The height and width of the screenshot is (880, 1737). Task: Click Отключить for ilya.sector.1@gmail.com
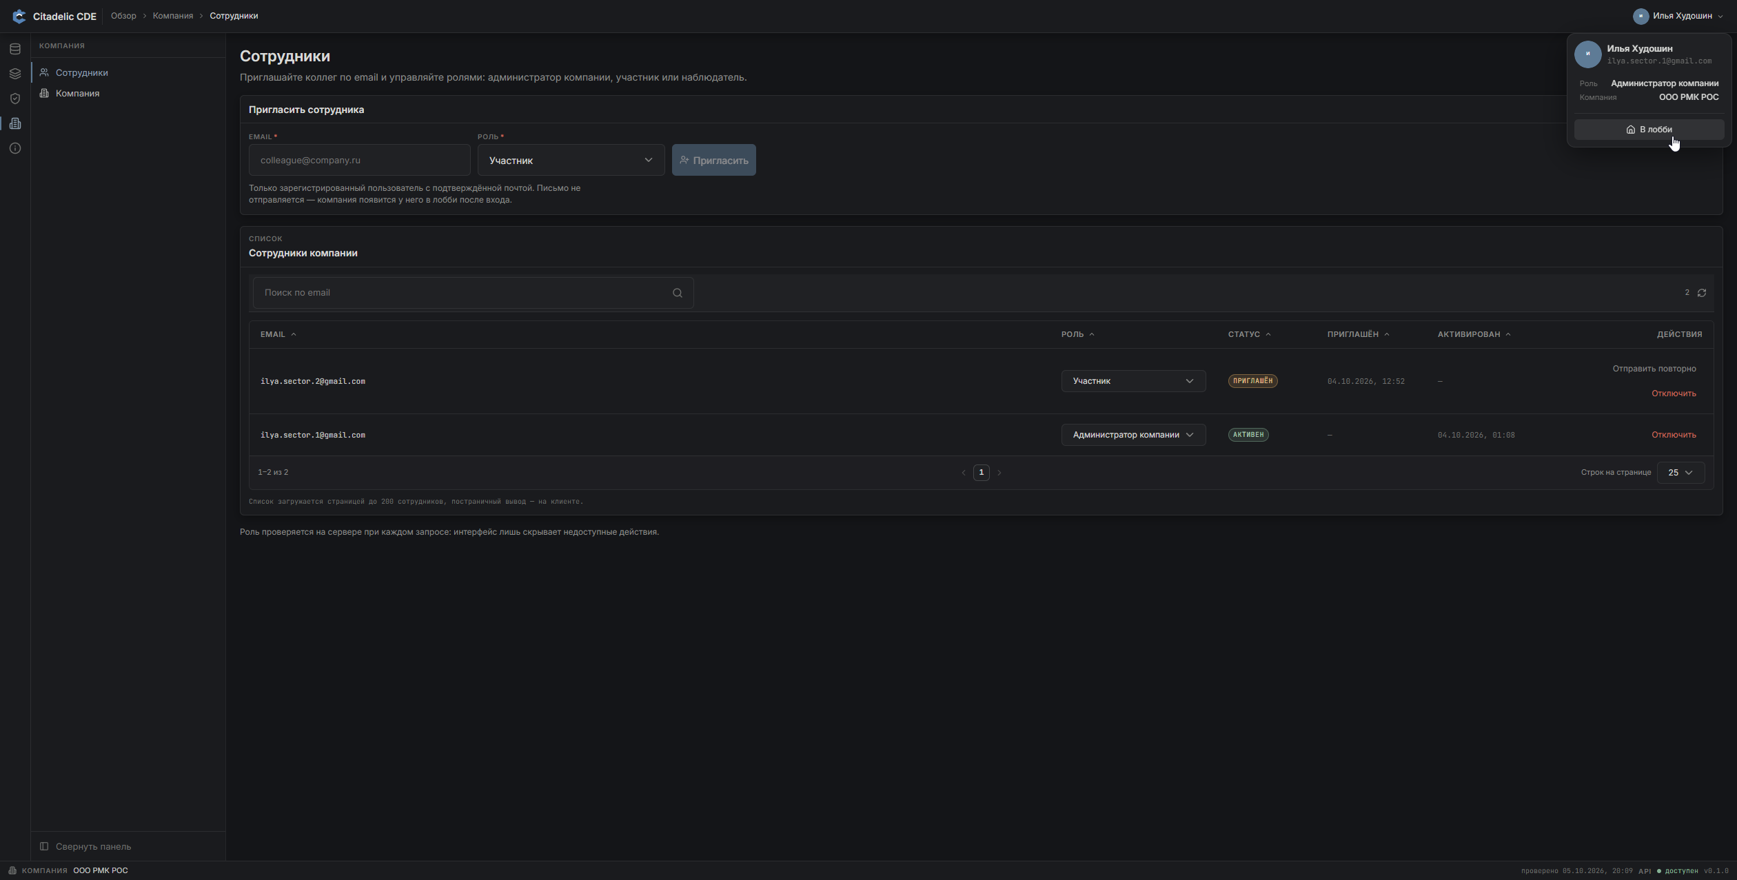1674,435
